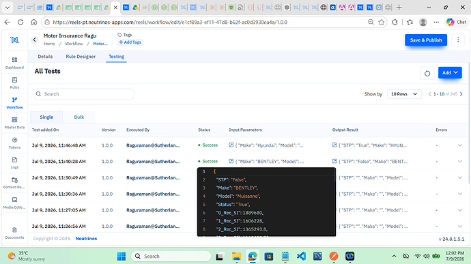Switch to the Rule Designer tab
This screenshot has height=264, width=471.
click(x=81, y=57)
